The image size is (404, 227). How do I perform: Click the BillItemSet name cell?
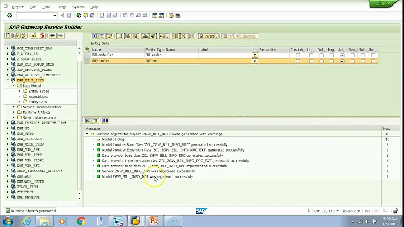(x=117, y=61)
